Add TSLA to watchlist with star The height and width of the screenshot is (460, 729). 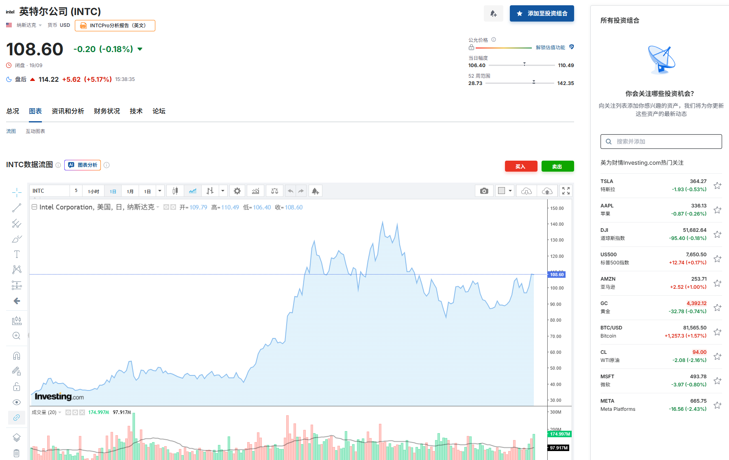tap(717, 186)
